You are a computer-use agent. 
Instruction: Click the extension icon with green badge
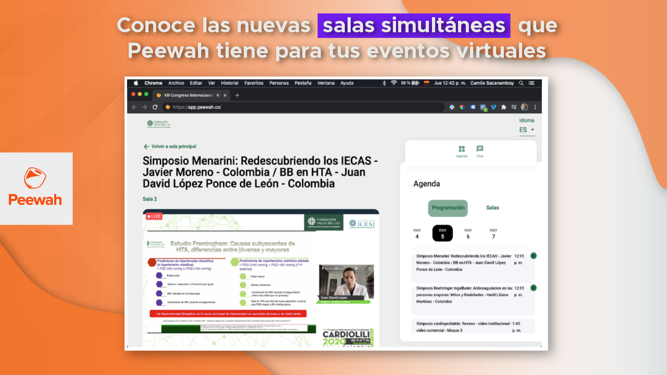(484, 107)
